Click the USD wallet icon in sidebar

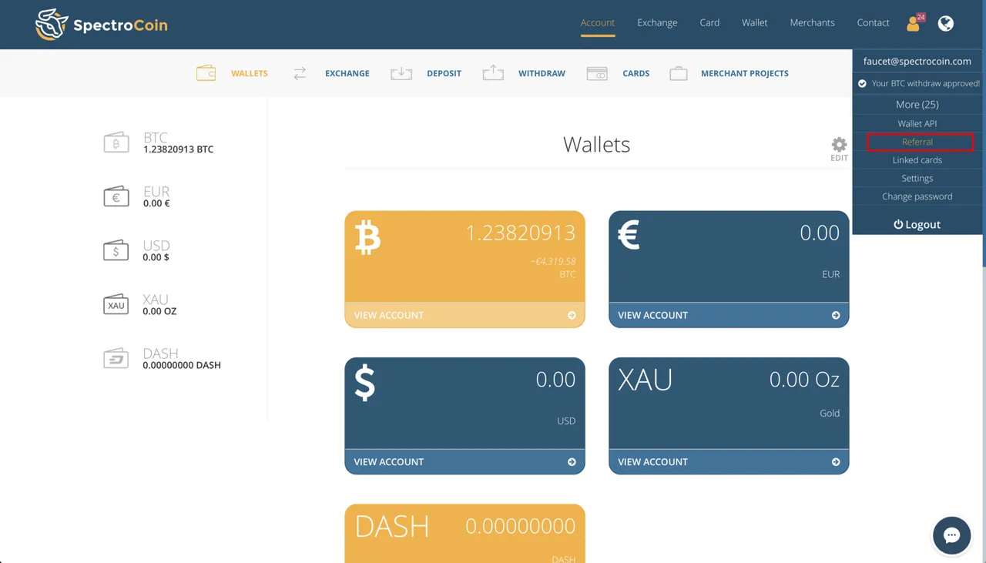click(x=116, y=250)
